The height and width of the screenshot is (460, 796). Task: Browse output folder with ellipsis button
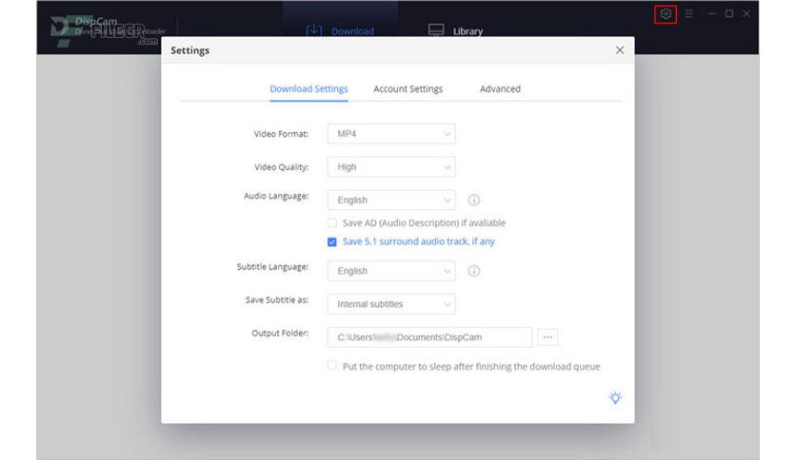coord(547,337)
